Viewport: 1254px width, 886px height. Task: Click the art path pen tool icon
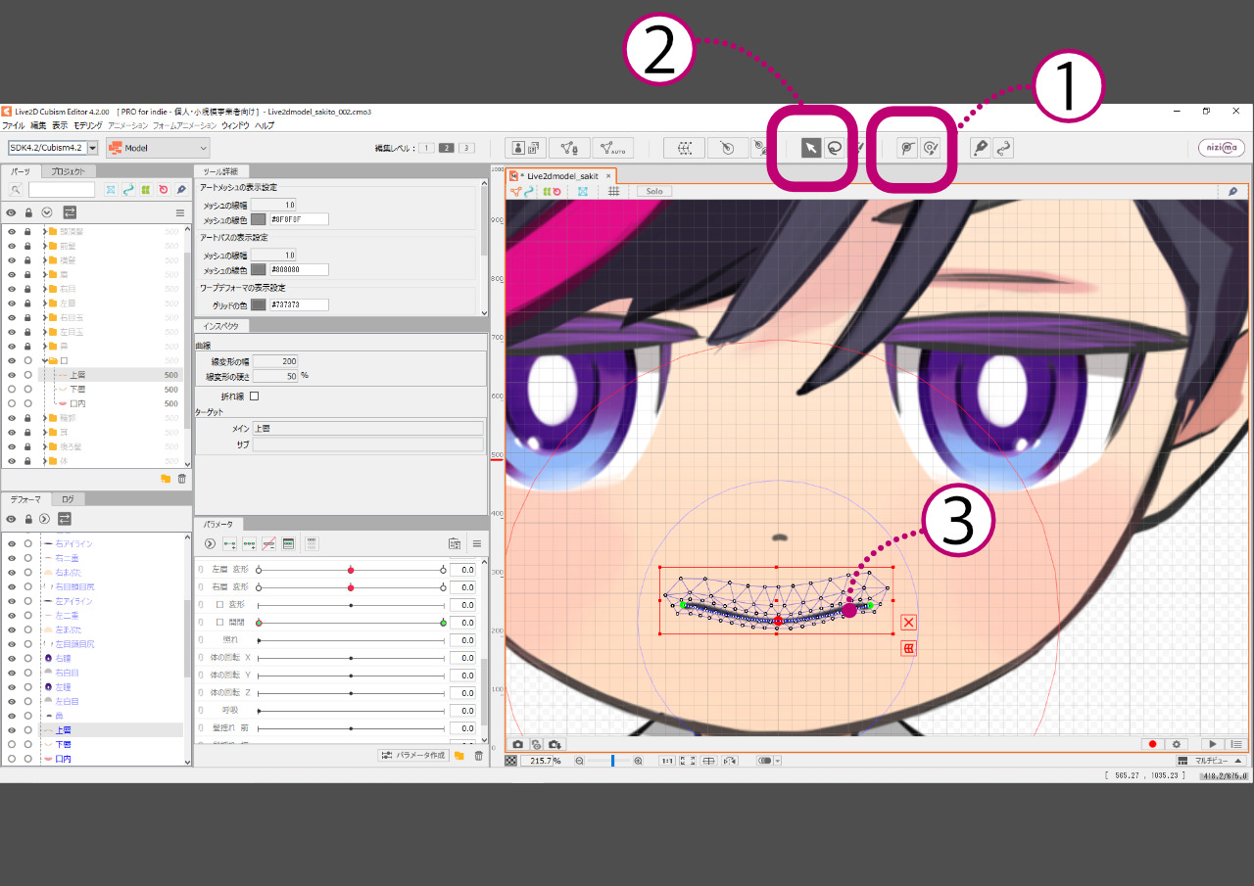[979, 148]
